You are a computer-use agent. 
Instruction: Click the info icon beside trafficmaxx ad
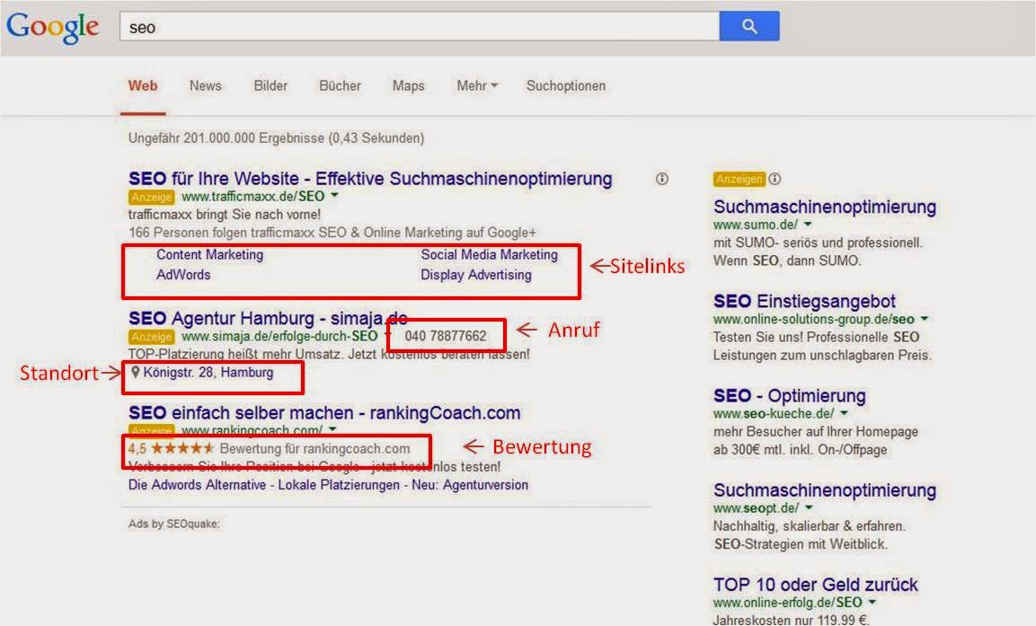coord(661,179)
